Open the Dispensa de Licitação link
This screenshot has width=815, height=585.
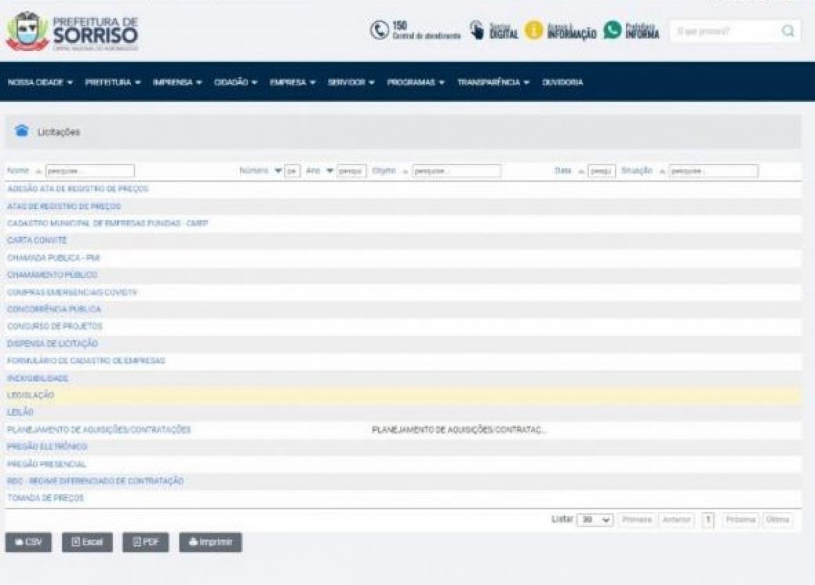point(52,343)
